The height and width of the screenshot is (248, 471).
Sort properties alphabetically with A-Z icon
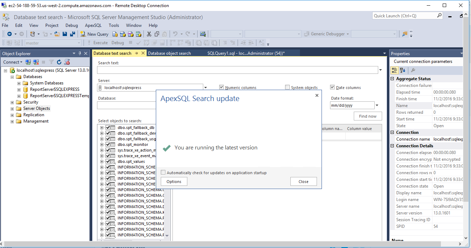point(403,70)
